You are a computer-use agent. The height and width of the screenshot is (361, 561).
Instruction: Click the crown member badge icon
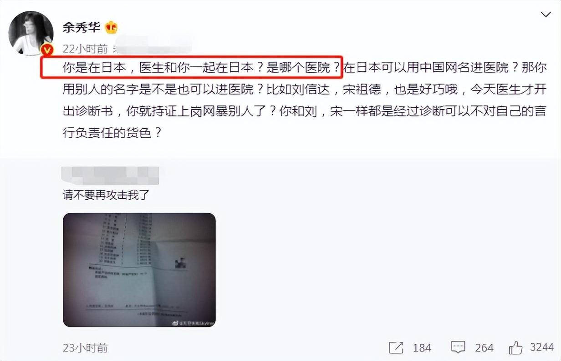pos(112,28)
